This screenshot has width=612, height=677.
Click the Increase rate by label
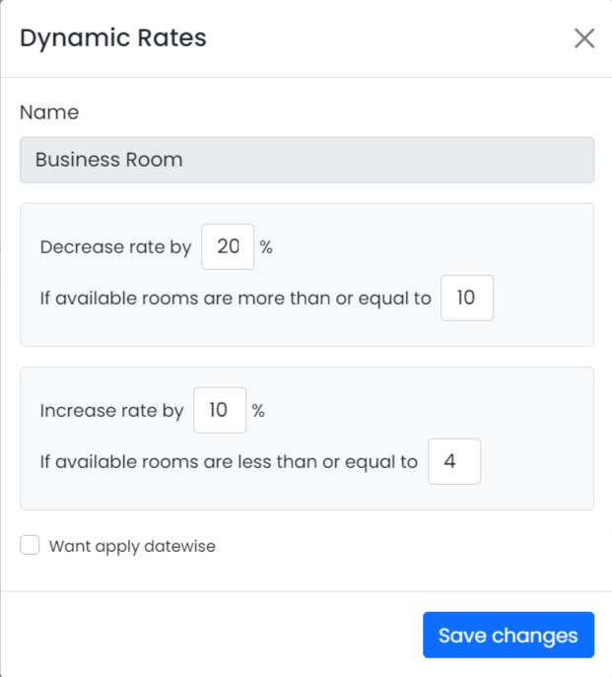111,411
